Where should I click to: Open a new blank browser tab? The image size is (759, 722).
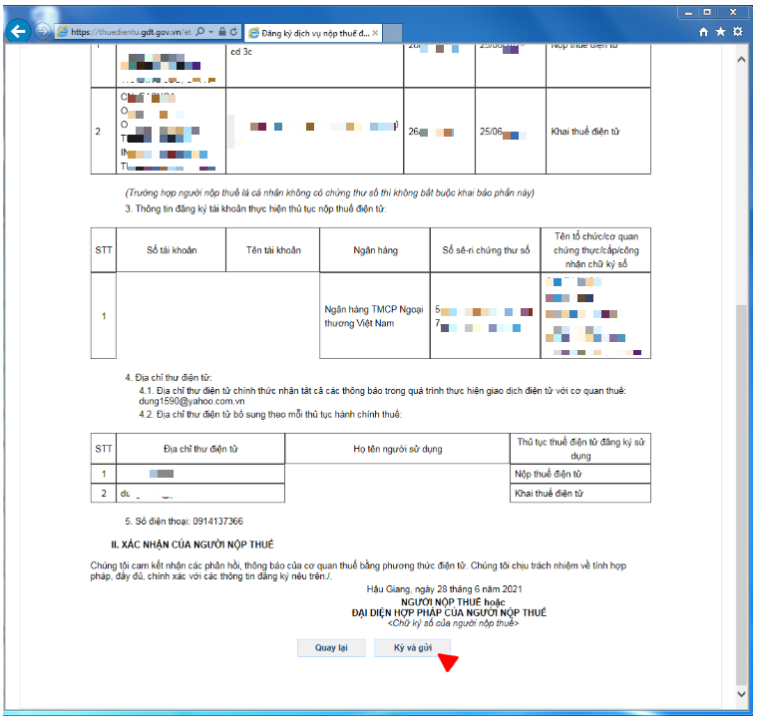[392, 33]
